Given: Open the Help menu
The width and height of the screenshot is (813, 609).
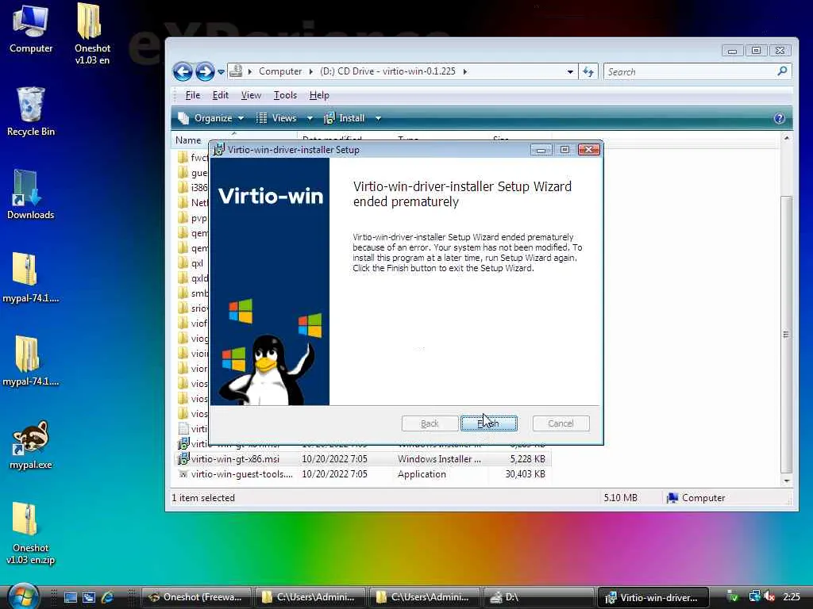Looking at the screenshot, I should click(x=319, y=95).
